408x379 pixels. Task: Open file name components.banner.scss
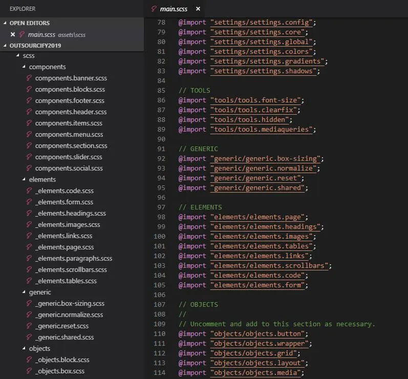coord(71,78)
